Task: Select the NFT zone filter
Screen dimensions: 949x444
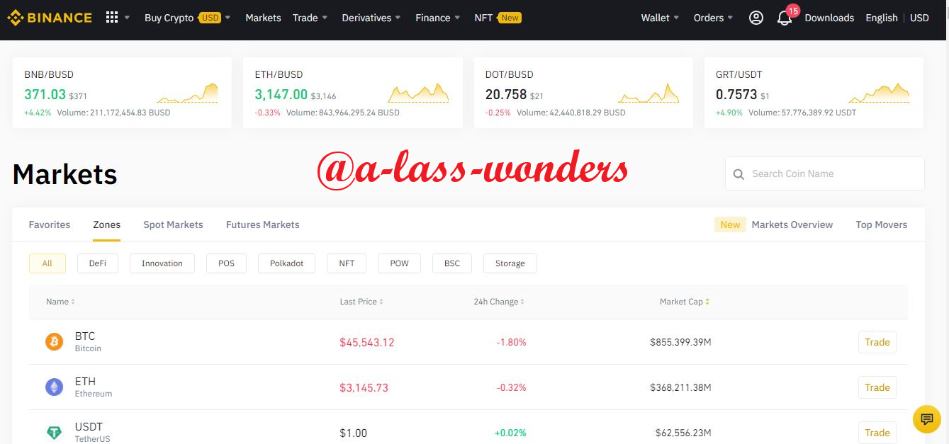Action: [347, 263]
